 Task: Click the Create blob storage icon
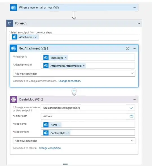[14, 100]
